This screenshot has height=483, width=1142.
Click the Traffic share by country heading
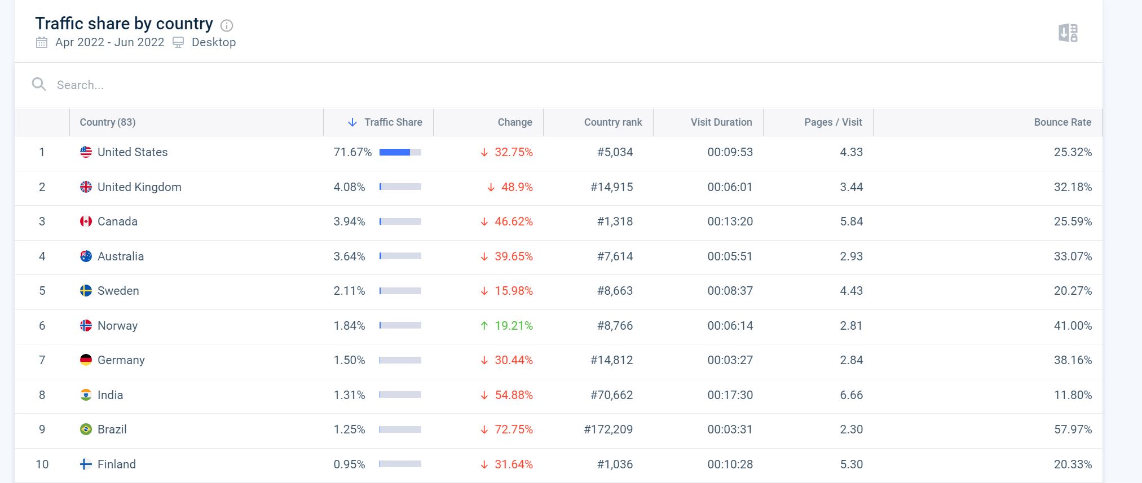click(124, 24)
